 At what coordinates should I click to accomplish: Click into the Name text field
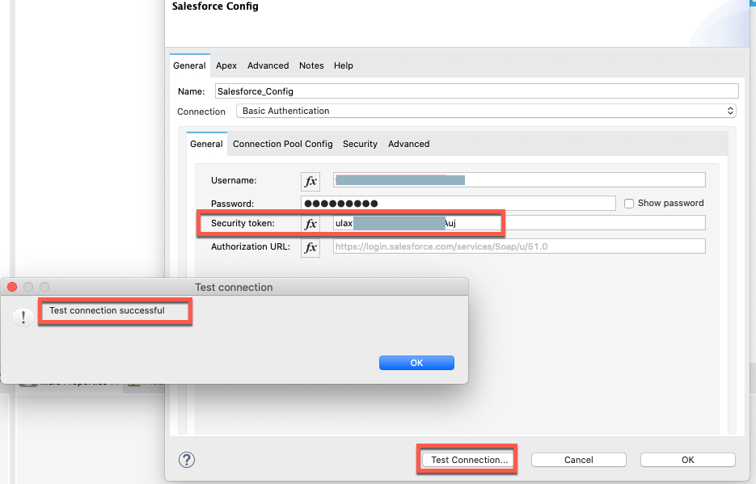(476, 91)
